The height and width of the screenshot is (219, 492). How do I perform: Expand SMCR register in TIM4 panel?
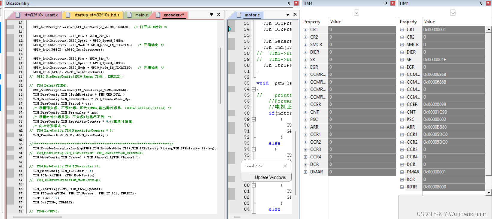pos(305,45)
